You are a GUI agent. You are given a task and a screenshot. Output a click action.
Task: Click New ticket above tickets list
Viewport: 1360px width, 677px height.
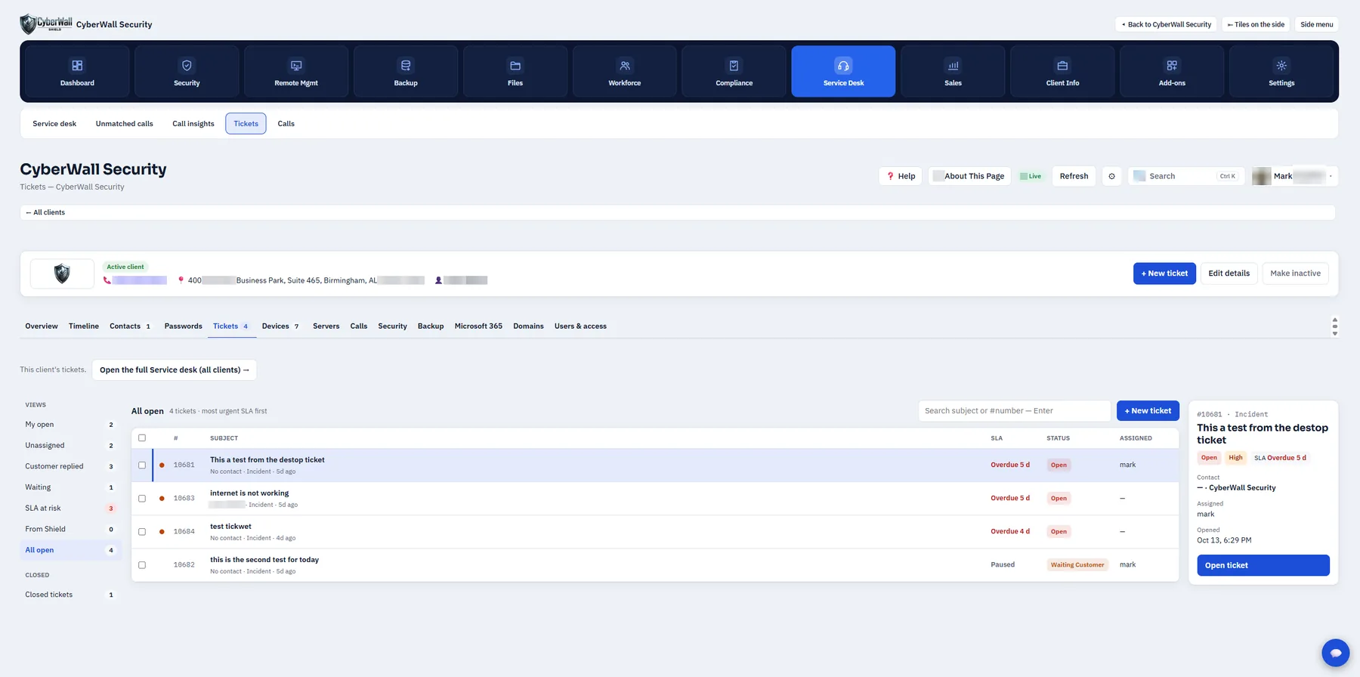[1148, 411]
